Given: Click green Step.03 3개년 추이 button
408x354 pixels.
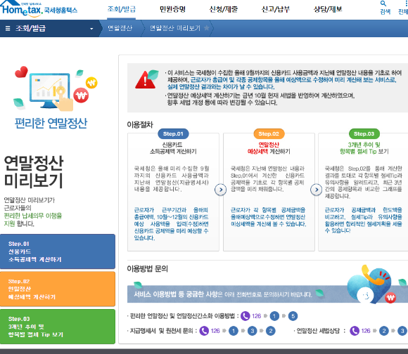Looking at the screenshot, I should coord(58,327).
